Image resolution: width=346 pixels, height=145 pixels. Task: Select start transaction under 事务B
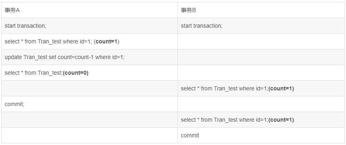(202, 26)
